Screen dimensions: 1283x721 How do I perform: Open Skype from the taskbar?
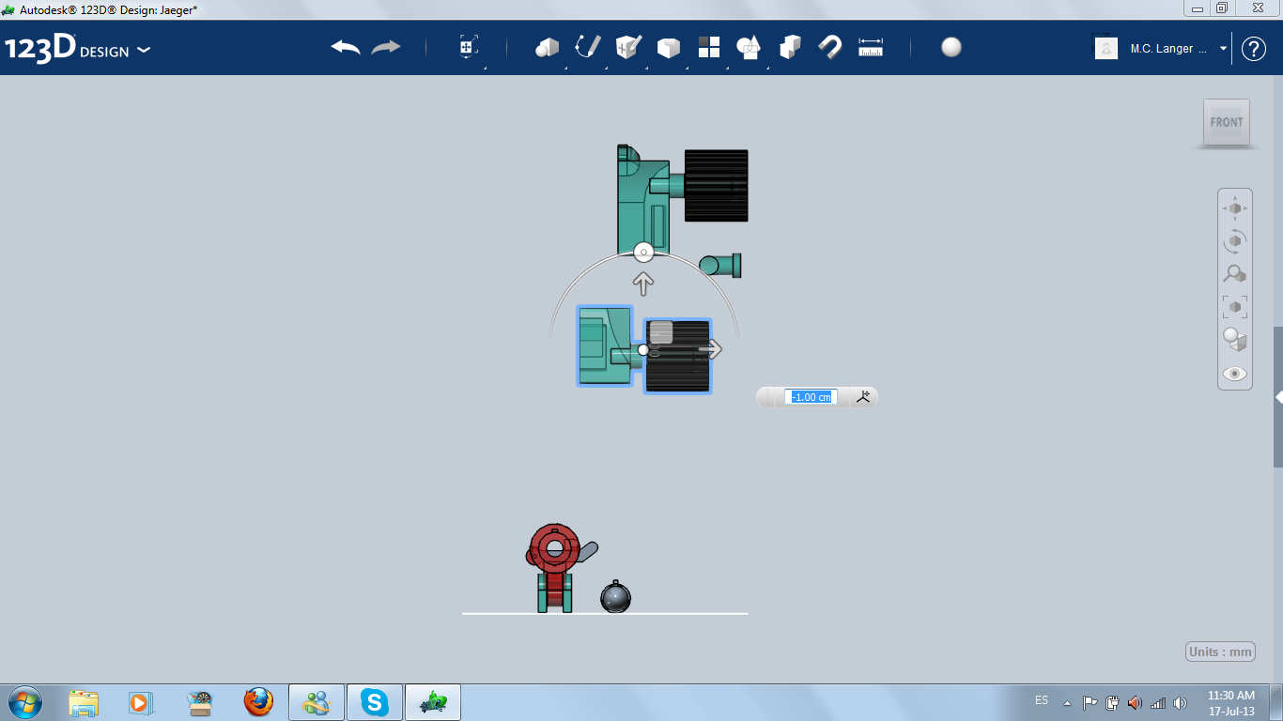tap(375, 702)
